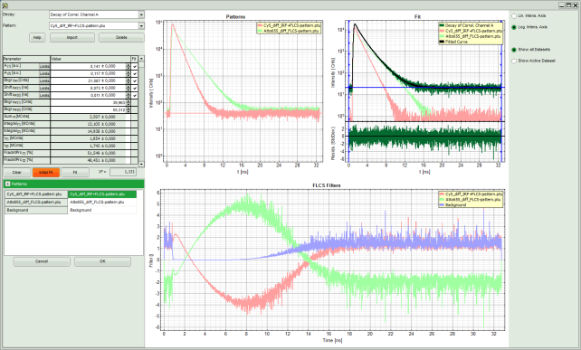This screenshot has height=350, width=581.
Task: Open Limits for the 0,141 parameter row
Action: (44, 66)
